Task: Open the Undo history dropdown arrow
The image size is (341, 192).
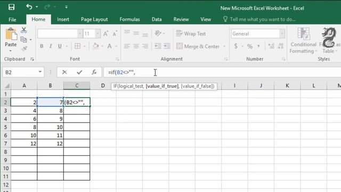Action: 37,7
